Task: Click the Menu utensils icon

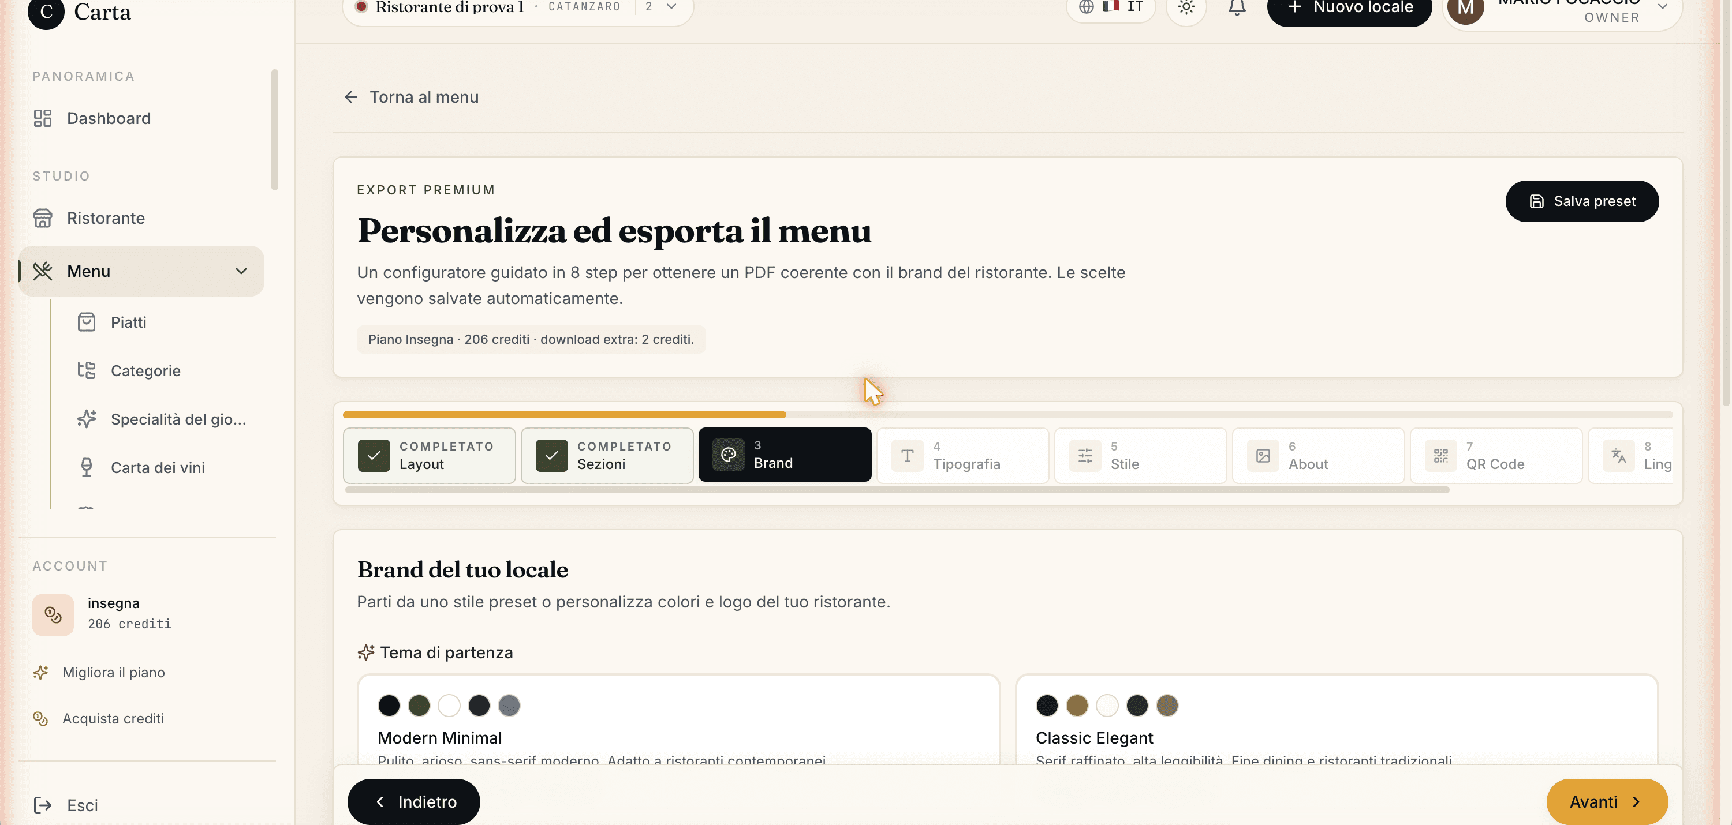Action: pos(42,271)
